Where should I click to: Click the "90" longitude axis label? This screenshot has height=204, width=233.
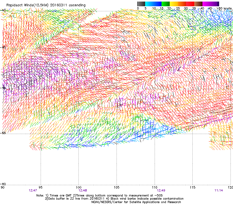coord(2,187)
